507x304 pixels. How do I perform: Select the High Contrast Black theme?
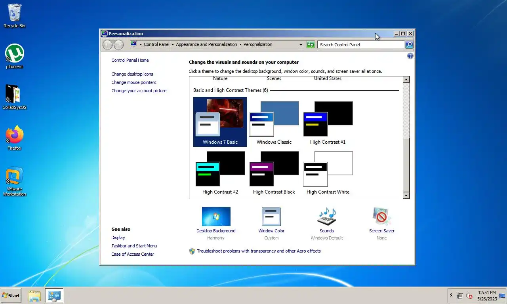click(274, 172)
